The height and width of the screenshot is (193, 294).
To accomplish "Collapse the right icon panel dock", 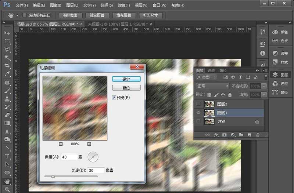I will click(x=290, y=23).
